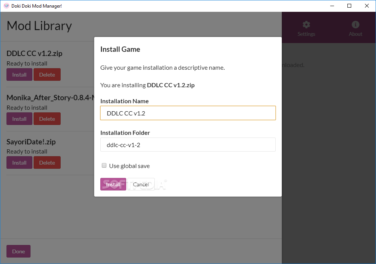Select the Monika_After_Story-0.8.4 title

50,98
